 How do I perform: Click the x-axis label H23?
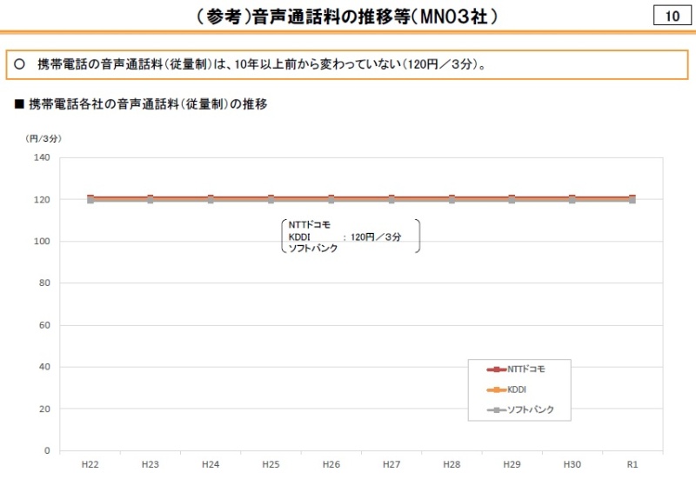pos(150,464)
